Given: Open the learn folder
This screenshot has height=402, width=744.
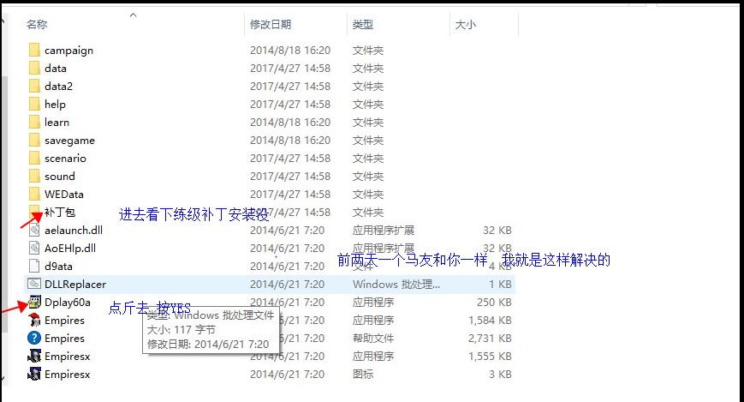Looking at the screenshot, I should (x=57, y=122).
